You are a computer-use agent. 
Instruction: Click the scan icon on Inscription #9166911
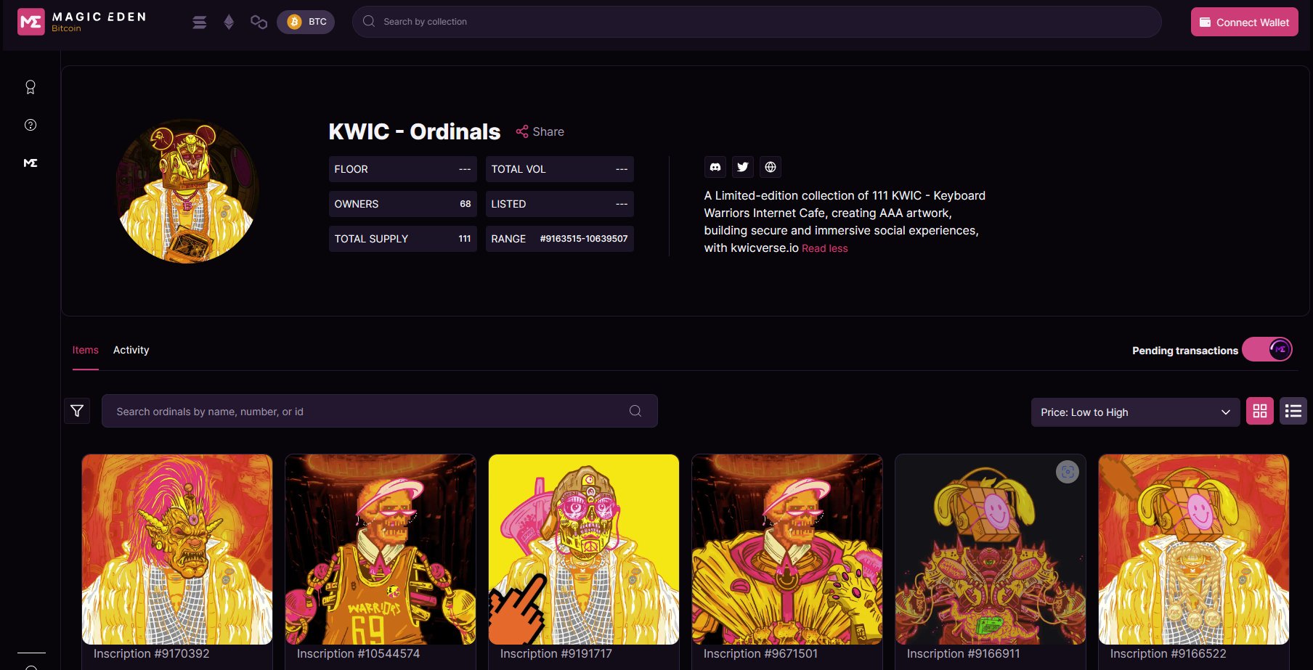tap(1068, 472)
